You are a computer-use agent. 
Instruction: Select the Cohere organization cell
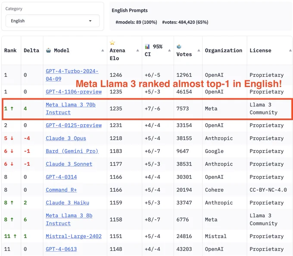tap(214, 190)
